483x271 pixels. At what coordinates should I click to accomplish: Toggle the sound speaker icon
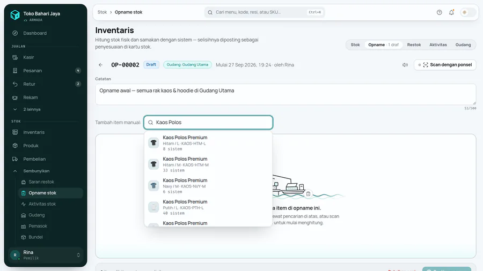pyautogui.click(x=405, y=65)
